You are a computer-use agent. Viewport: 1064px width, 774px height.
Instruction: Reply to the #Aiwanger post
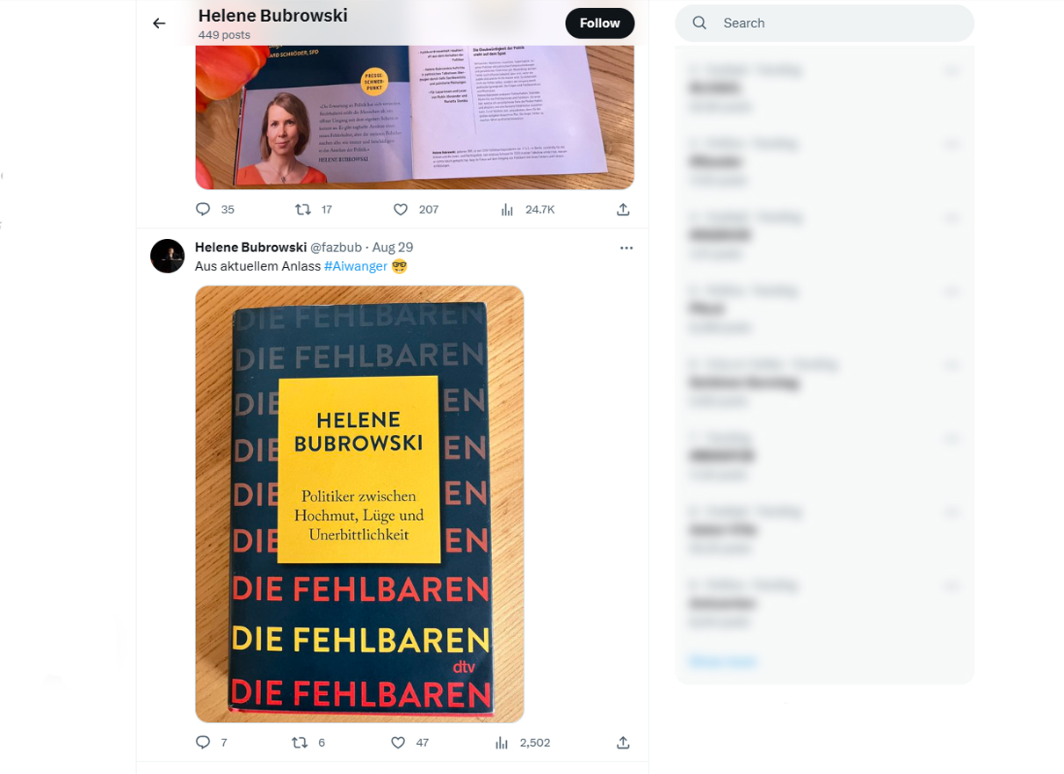tap(203, 742)
